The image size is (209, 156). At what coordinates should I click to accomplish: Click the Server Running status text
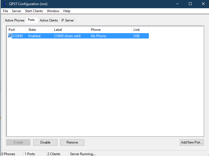coord(83,154)
